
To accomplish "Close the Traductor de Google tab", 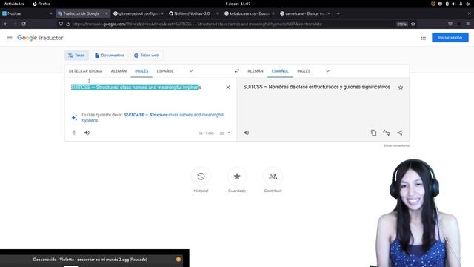I will pos(107,13).
